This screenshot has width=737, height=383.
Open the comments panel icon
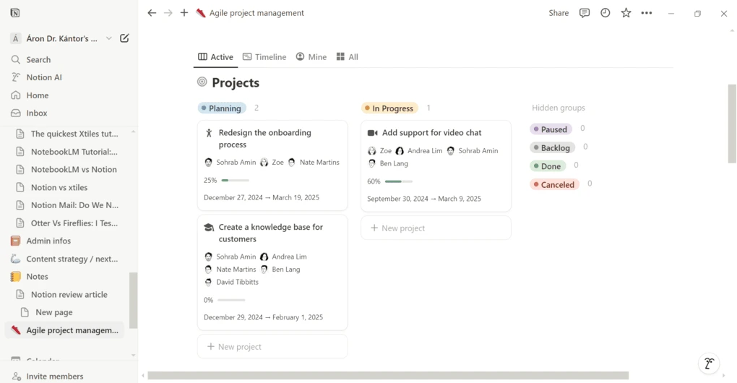click(x=585, y=13)
